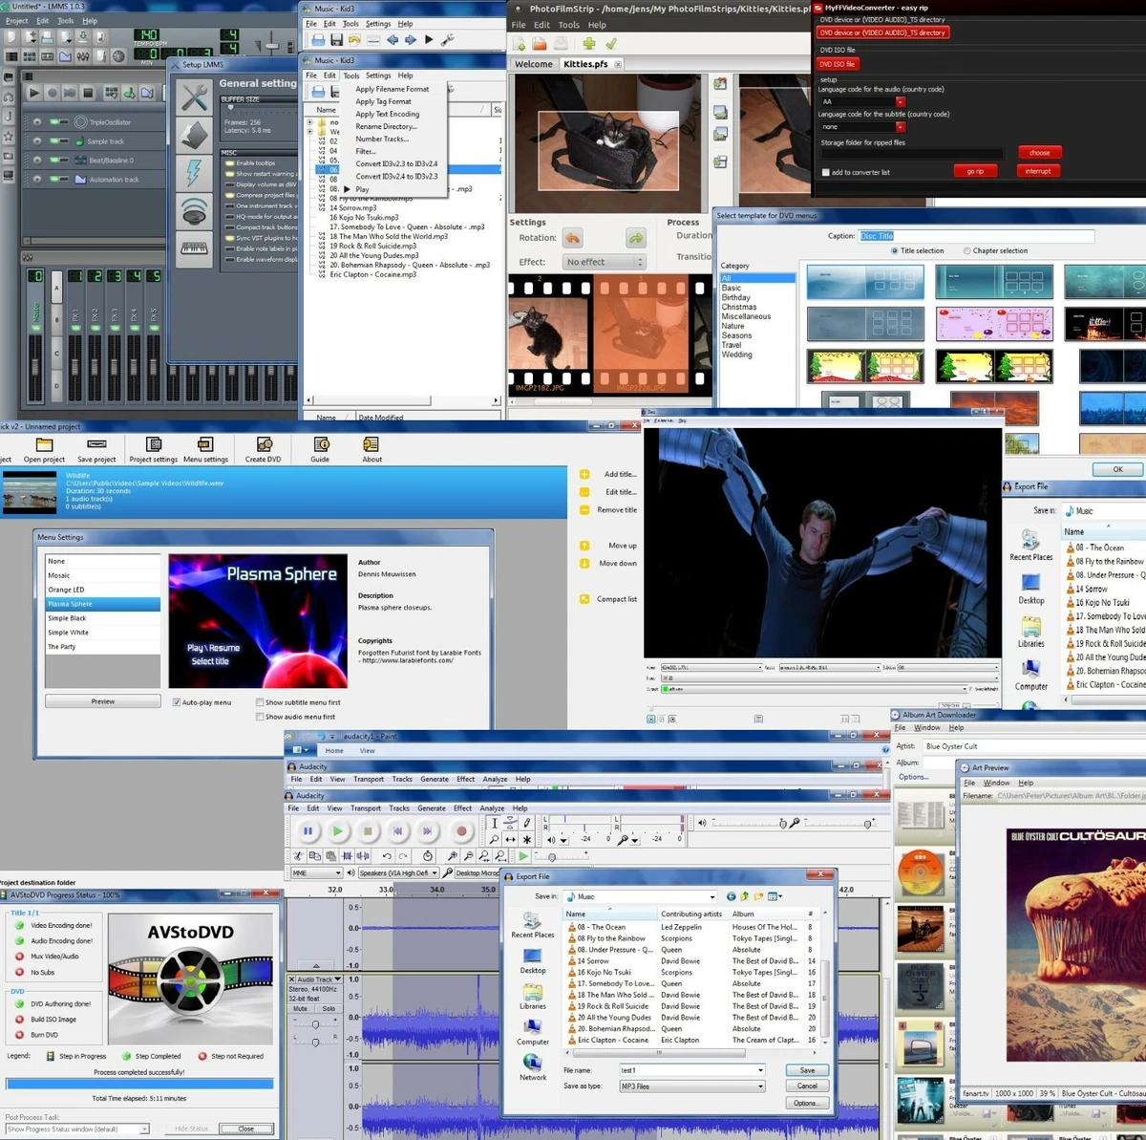
Task: Click the green plus icon in PhotoFilmStrip
Action: (588, 44)
